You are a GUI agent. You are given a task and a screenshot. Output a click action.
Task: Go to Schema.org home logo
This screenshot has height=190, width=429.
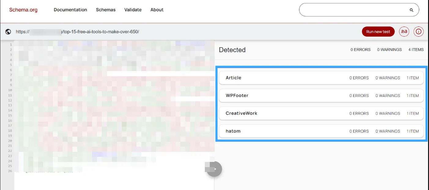23,10
